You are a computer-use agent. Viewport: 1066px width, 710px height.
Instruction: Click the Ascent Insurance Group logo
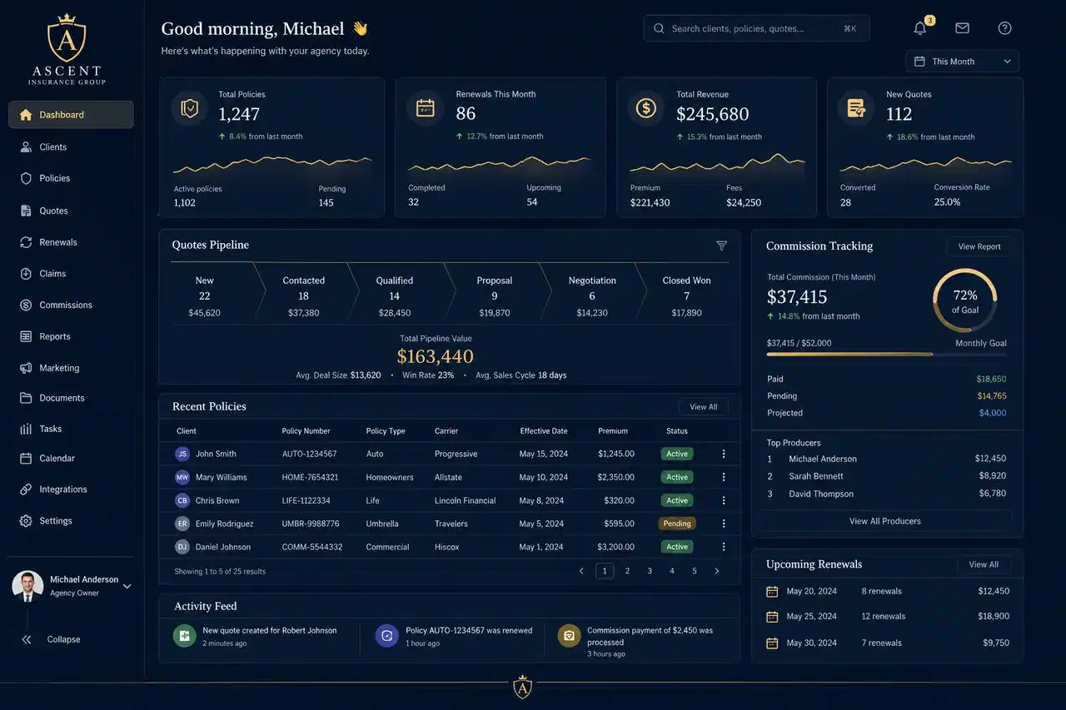point(67,48)
